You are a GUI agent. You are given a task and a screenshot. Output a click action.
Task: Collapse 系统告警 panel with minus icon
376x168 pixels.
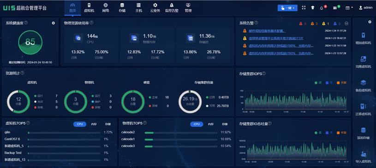tap(346, 24)
